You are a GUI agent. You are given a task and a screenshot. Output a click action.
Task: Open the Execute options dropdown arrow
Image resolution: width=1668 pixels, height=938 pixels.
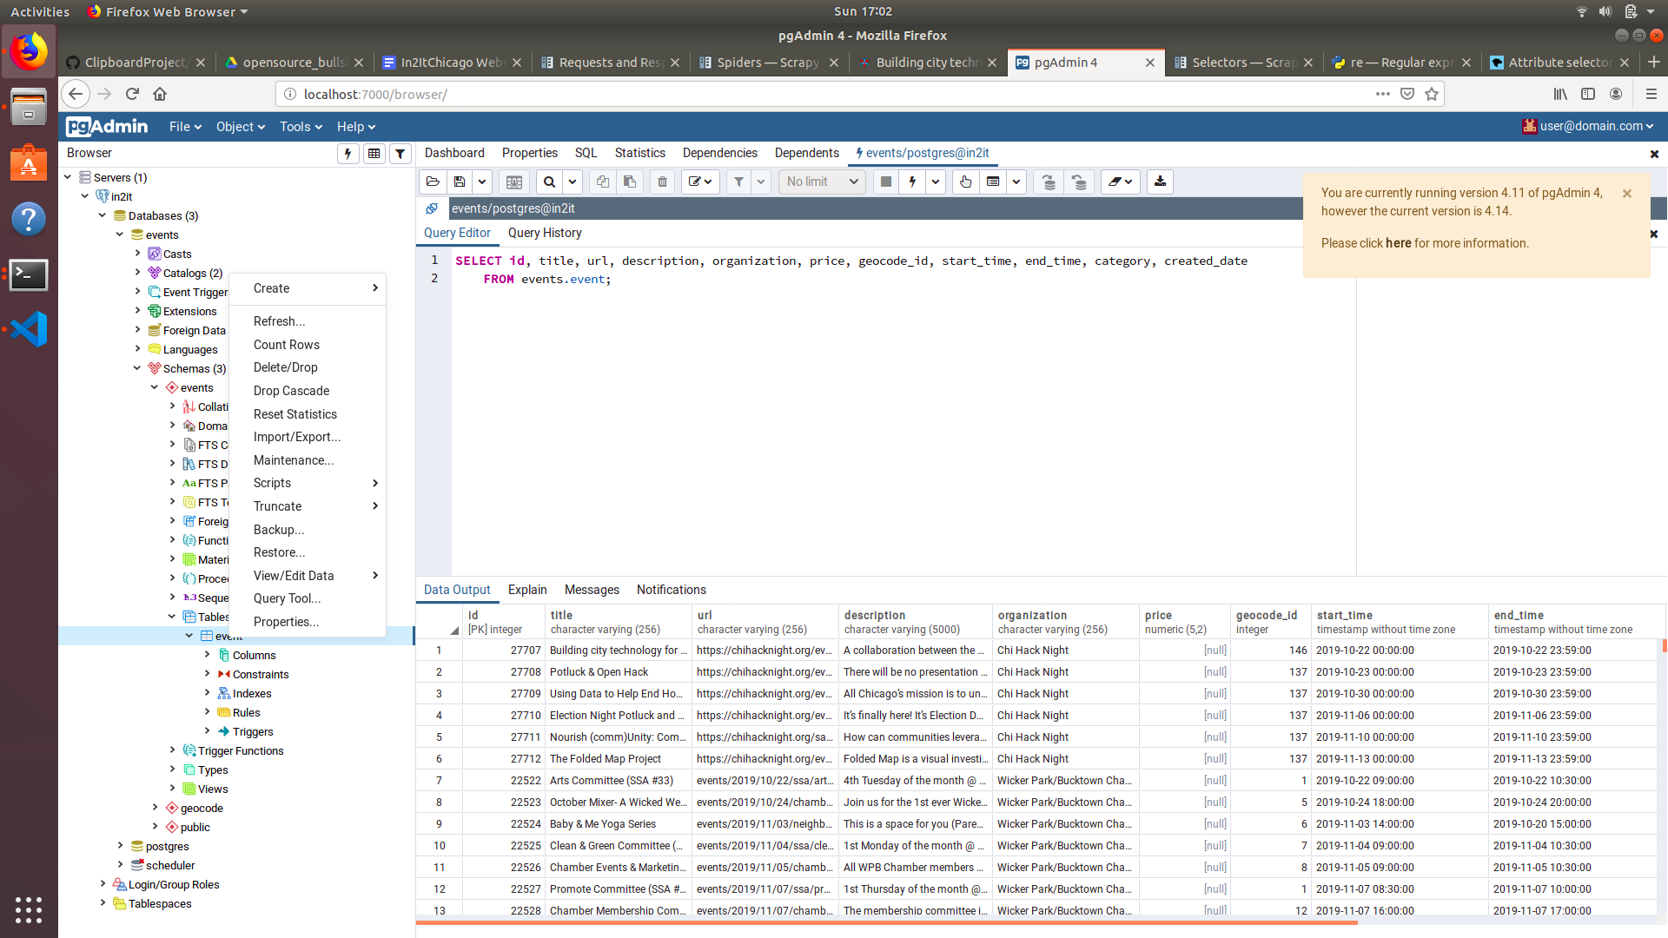[x=936, y=182]
